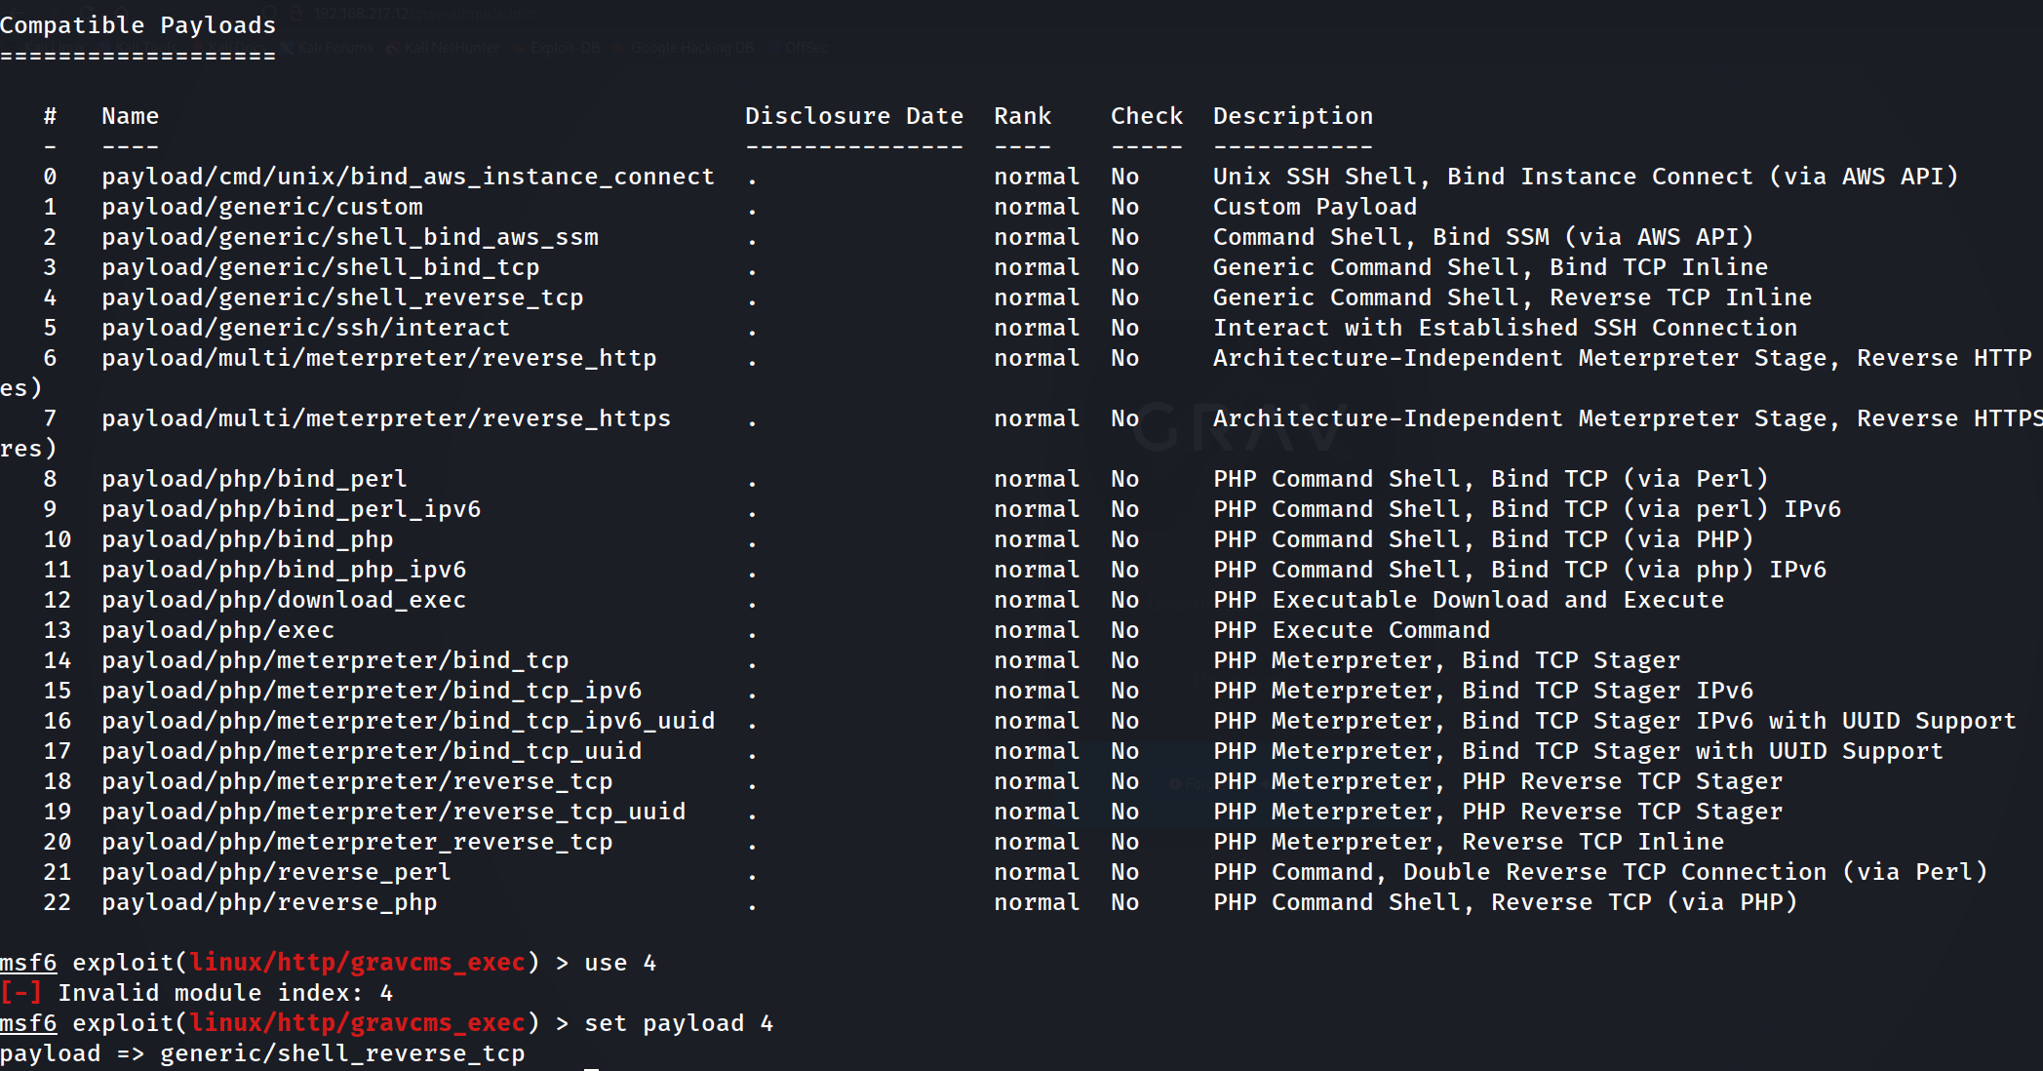Click the payload/php/download_exec name
2043x1071 pixels.
(284, 600)
